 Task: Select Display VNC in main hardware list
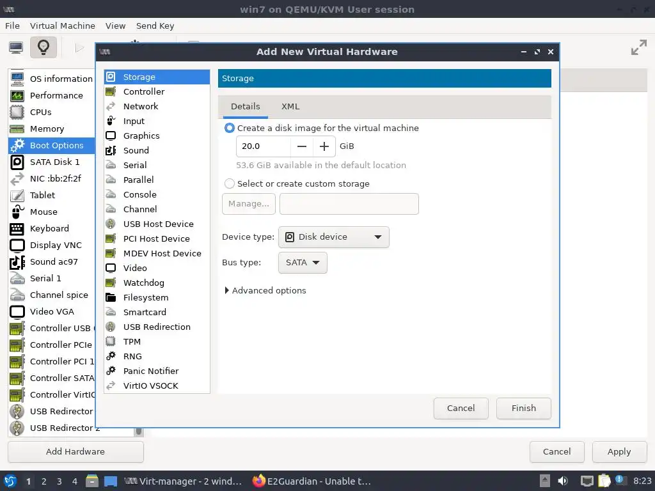pos(52,245)
